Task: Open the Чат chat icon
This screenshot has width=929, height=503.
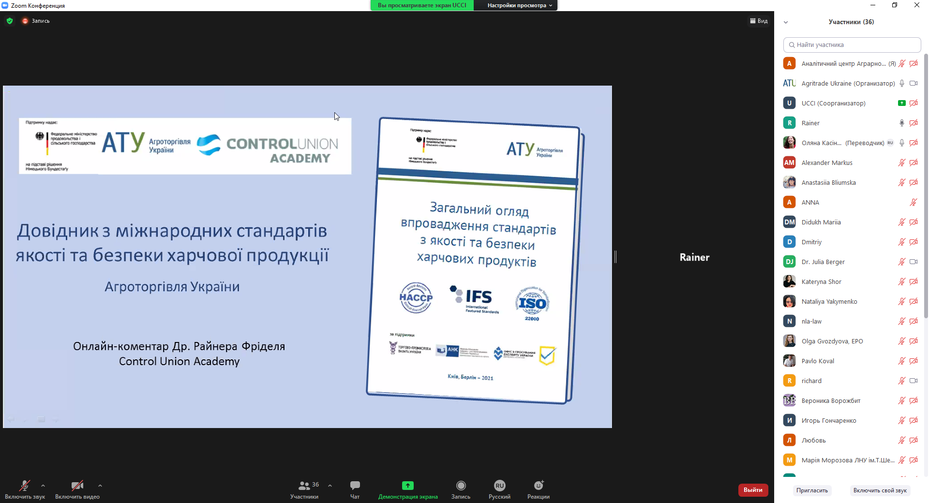Action: [x=355, y=485]
